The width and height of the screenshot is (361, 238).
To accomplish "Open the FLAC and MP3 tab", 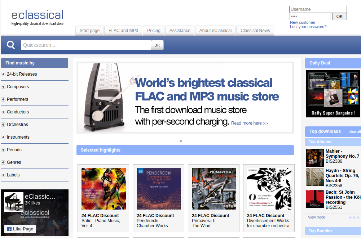I will click(123, 31).
